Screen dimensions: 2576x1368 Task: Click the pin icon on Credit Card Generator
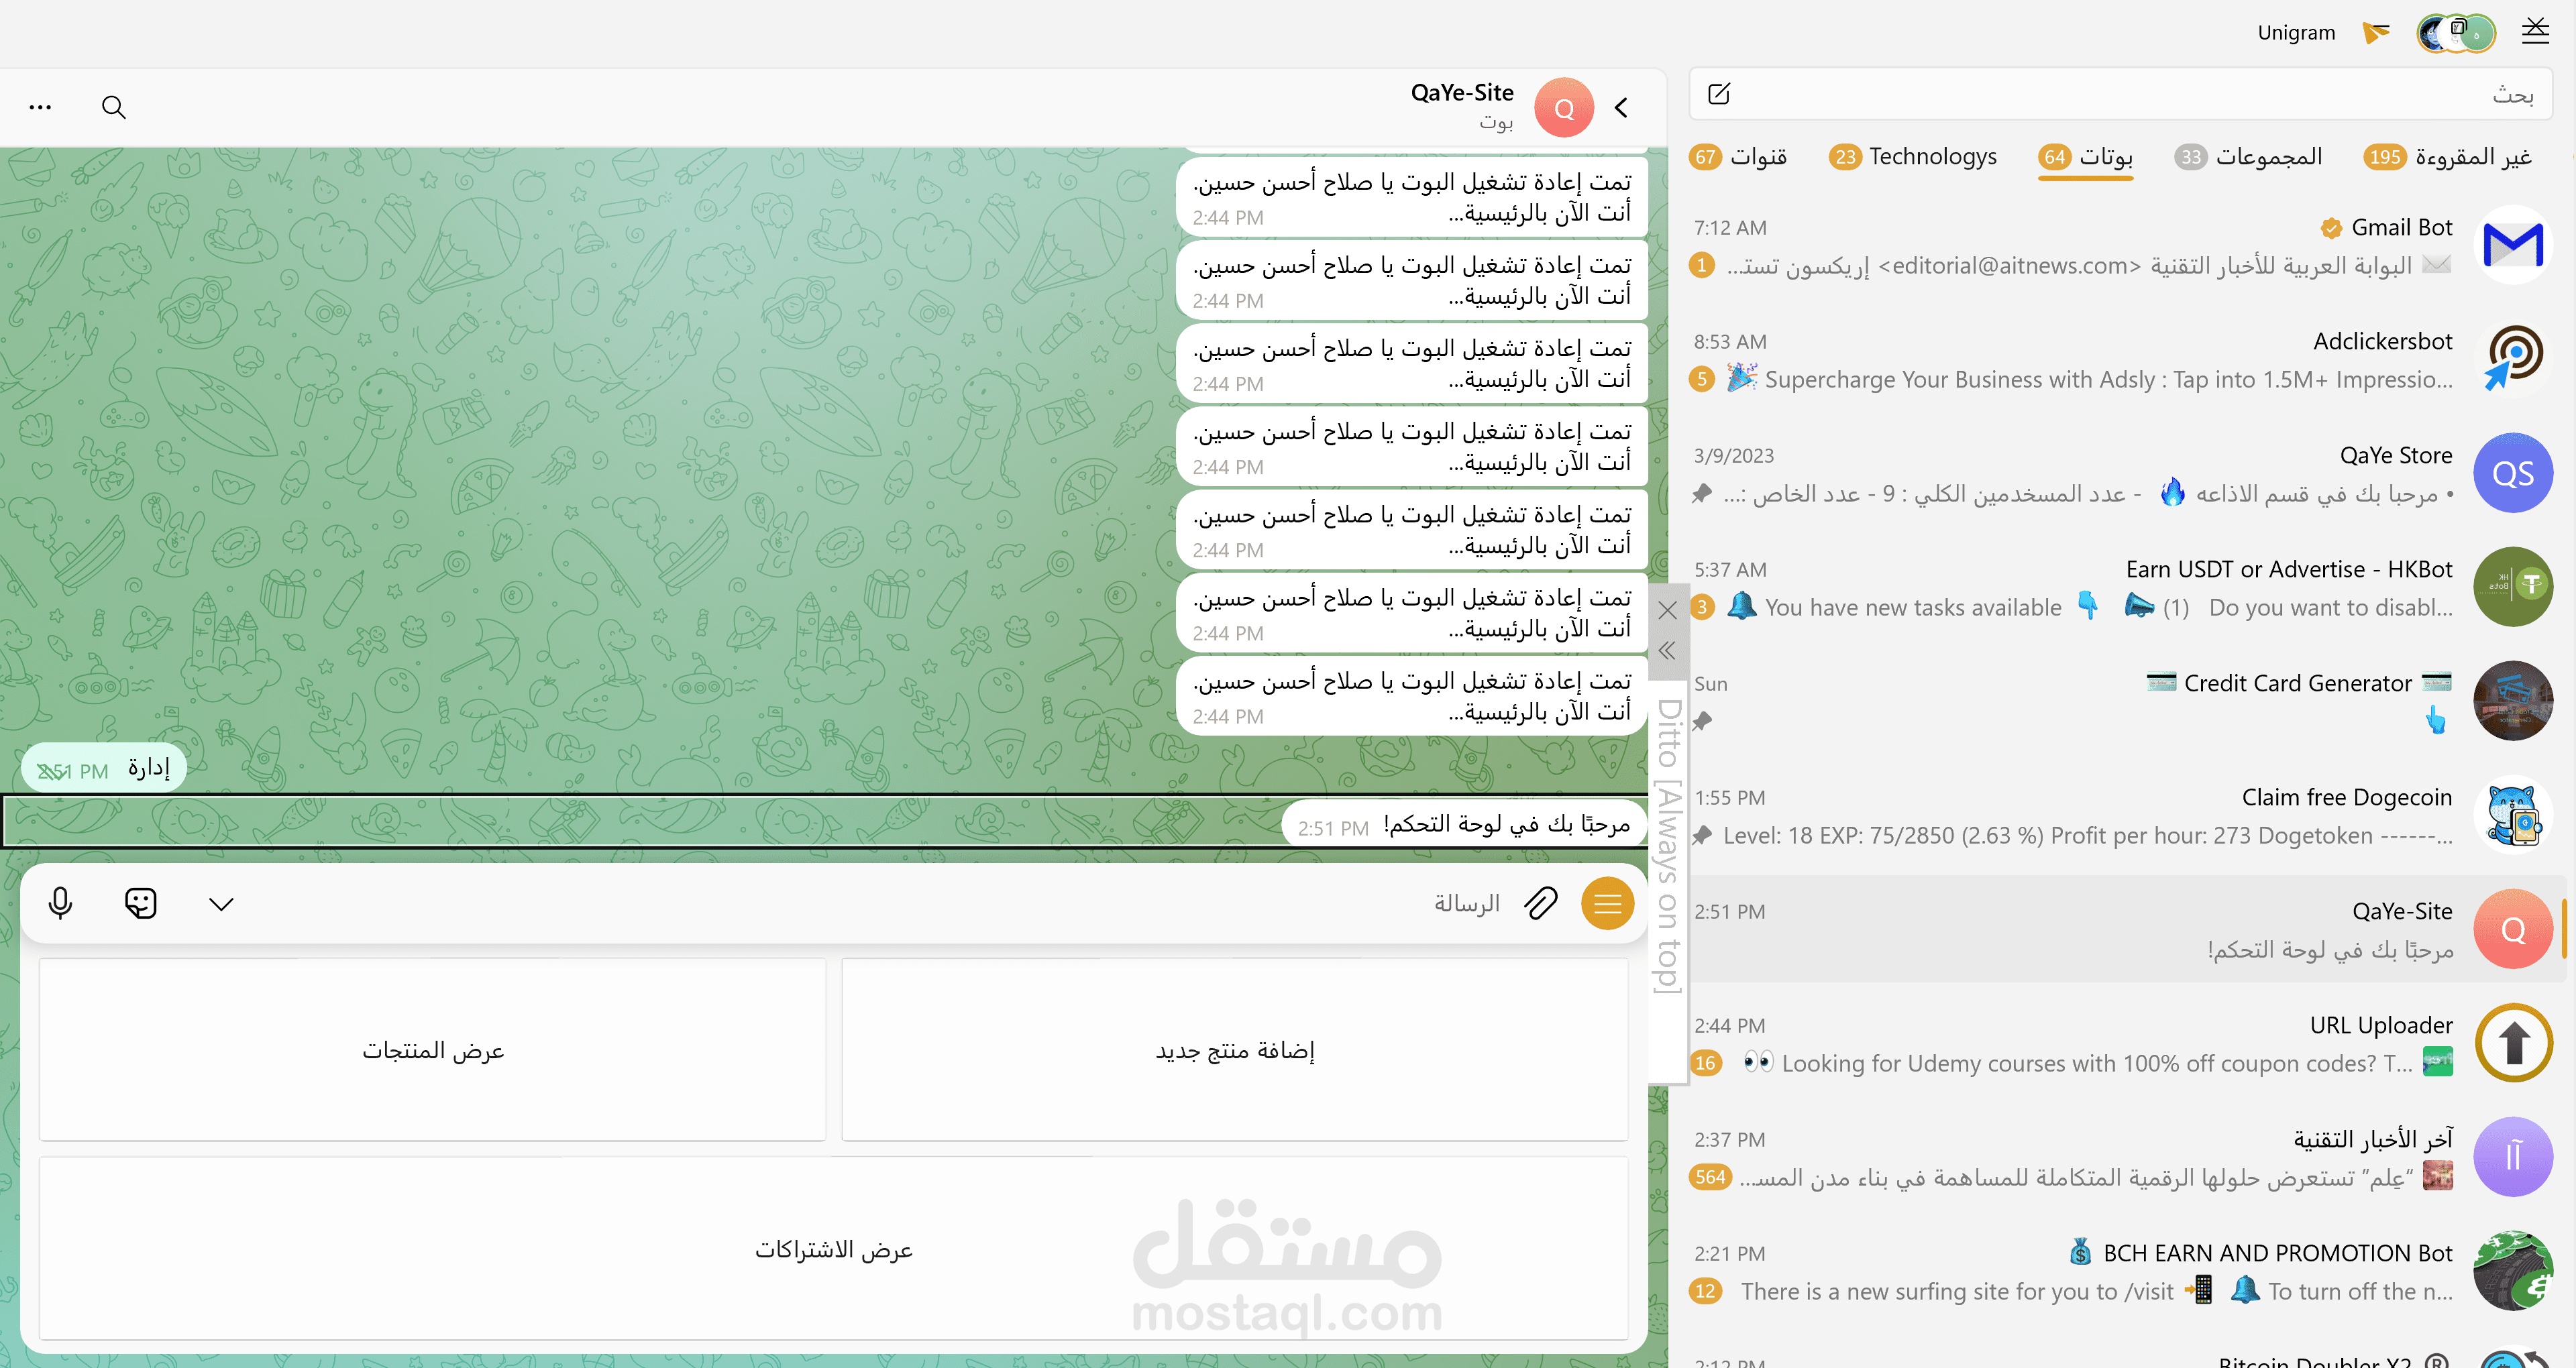(x=1702, y=721)
